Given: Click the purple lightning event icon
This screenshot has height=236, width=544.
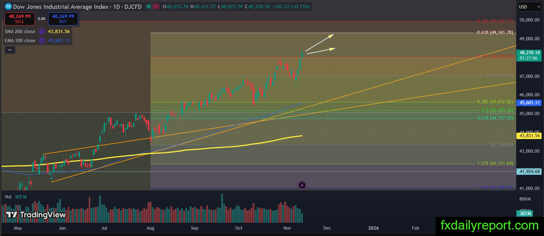Looking at the screenshot, I should [302, 185].
